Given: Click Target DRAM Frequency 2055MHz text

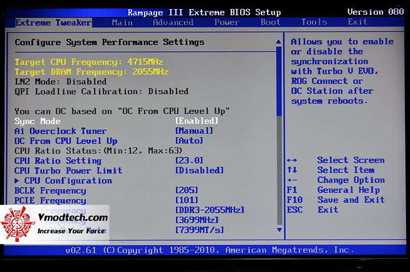Looking at the screenshot, I should coord(92,72).
